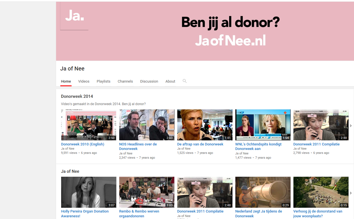
Task: Open De aftrap van de Donorweek link
Action: [200, 144]
